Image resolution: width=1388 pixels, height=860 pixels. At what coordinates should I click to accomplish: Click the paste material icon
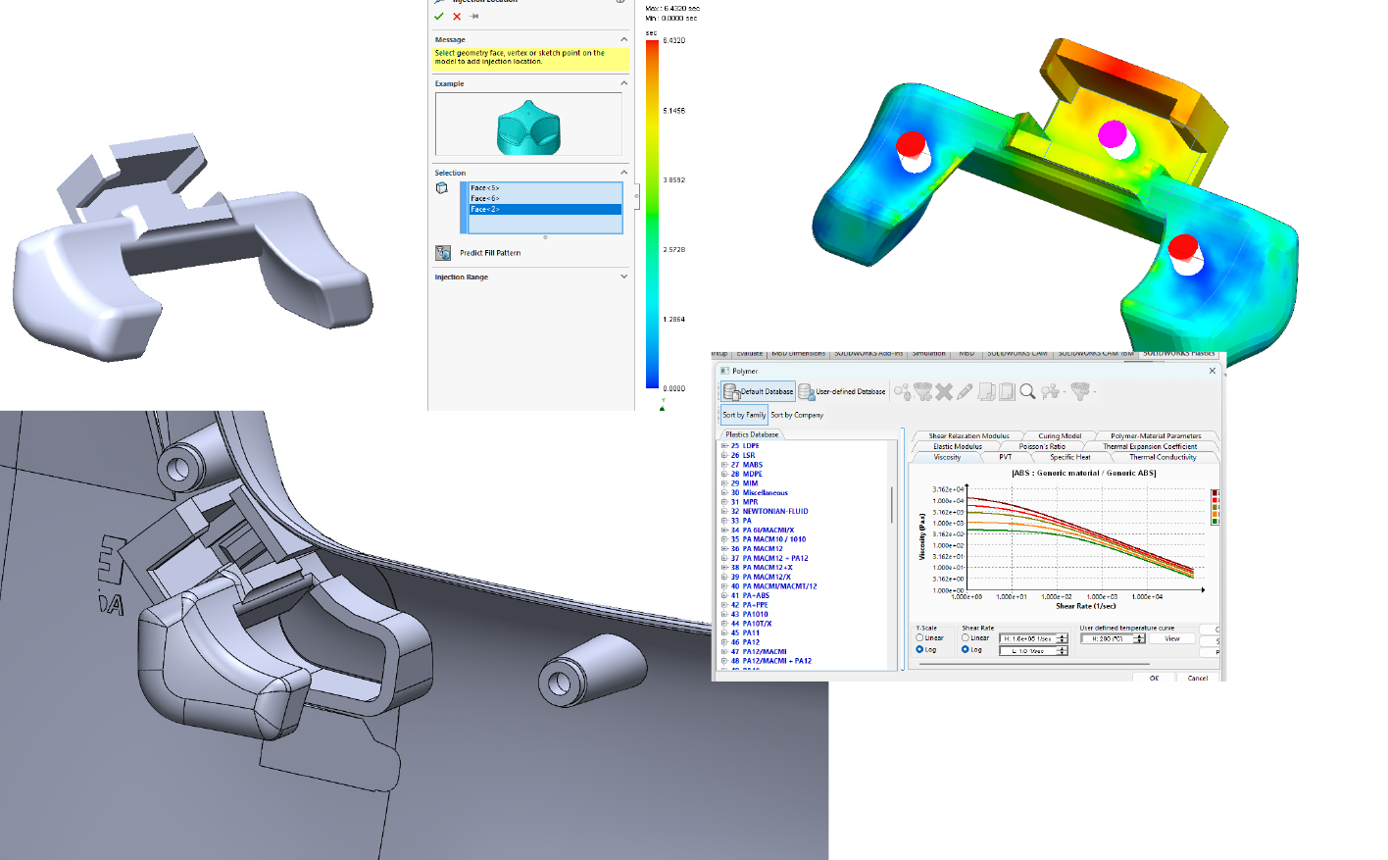click(1007, 392)
